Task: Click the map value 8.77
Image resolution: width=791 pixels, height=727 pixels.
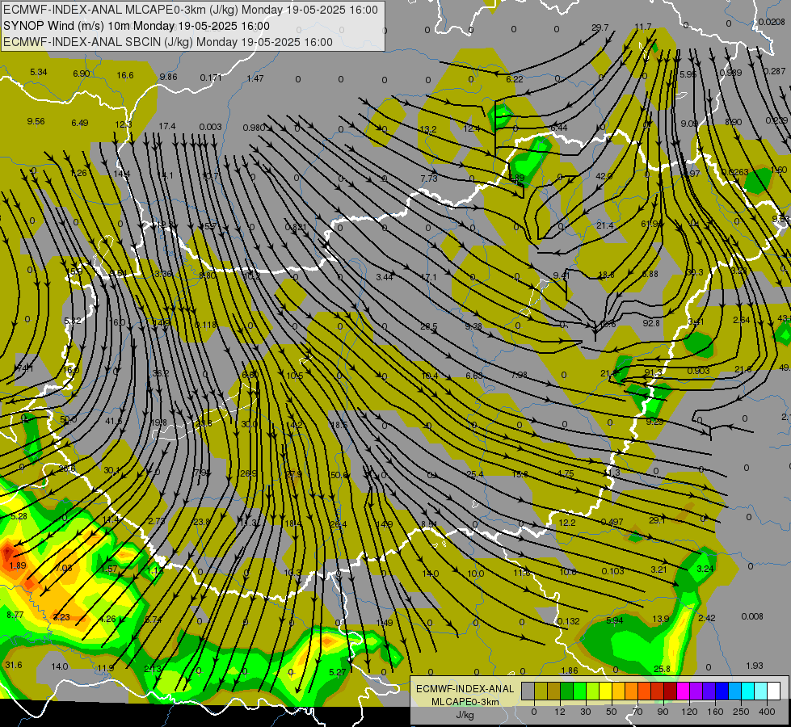Action: [x=15, y=615]
